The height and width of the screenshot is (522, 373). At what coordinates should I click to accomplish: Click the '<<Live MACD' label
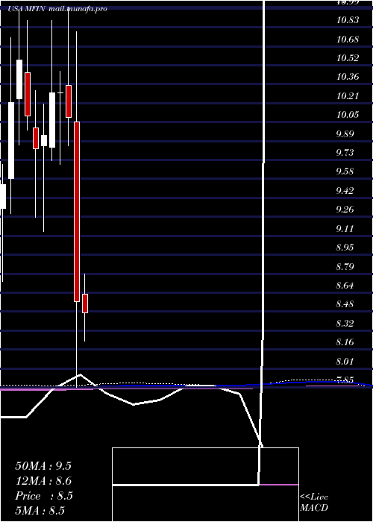pos(314,503)
